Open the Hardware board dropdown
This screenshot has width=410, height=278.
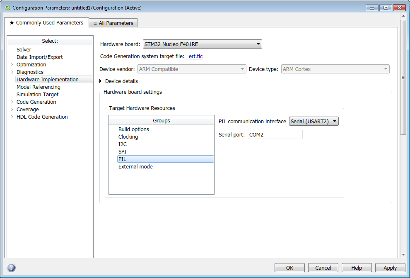point(258,44)
